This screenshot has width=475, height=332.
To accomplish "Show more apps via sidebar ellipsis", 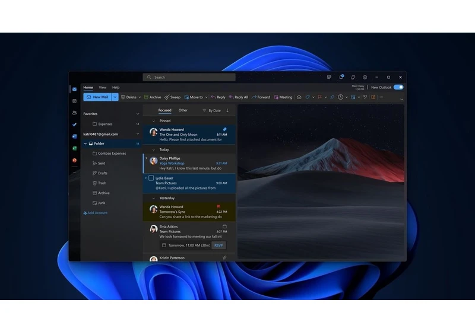I will point(75,173).
